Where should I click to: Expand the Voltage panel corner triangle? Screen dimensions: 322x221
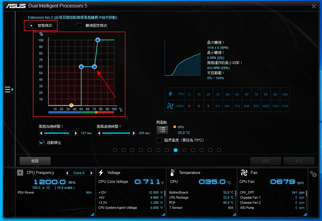163,214
